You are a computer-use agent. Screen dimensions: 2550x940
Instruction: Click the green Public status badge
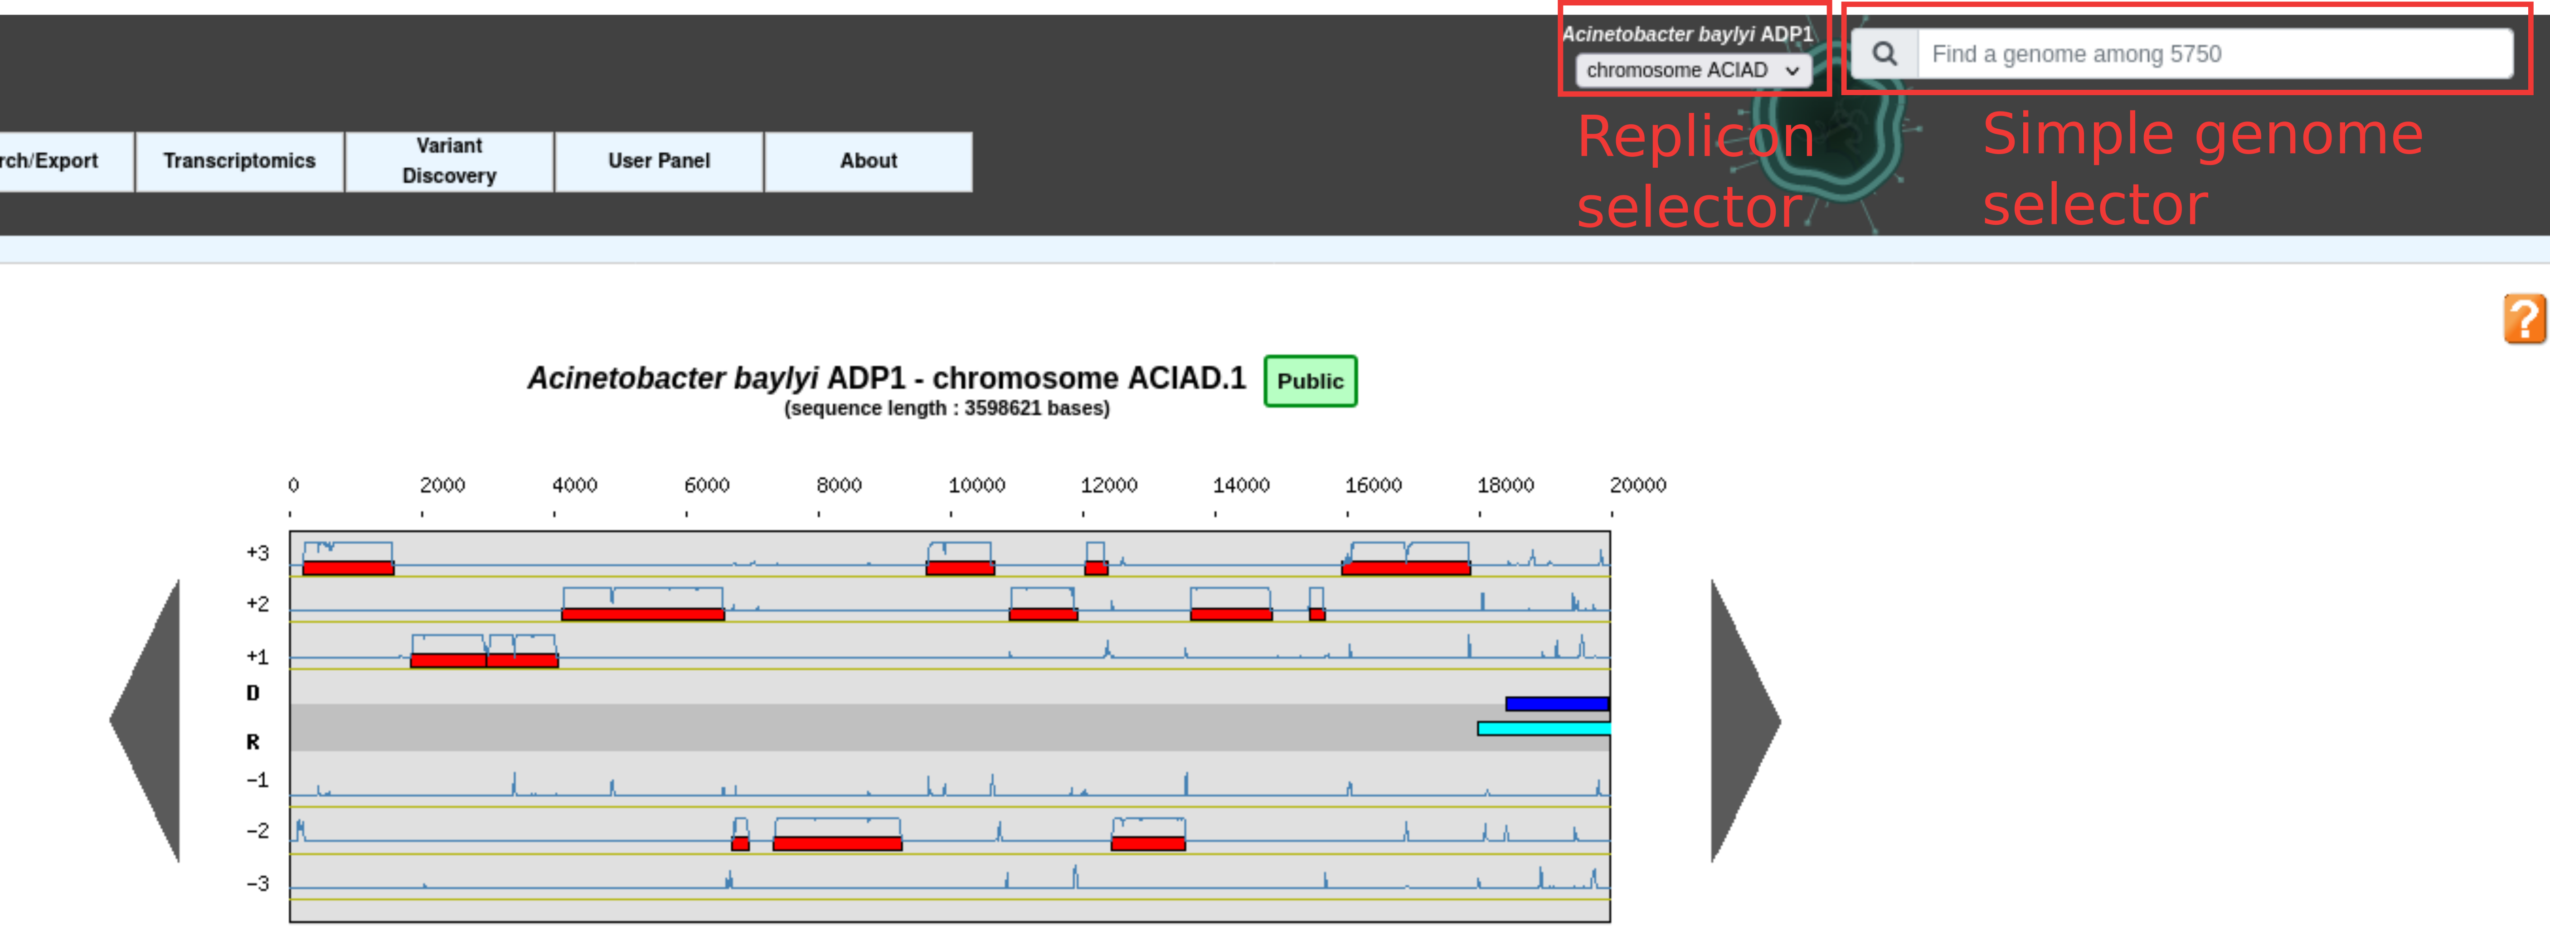point(1310,381)
